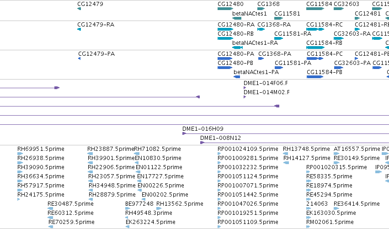389x229 pixels.
Task: Click the CG12480 gene glyph label
Action: 230,4
